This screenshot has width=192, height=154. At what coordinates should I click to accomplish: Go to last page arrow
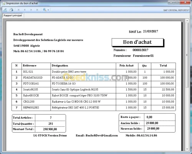(x=37, y=10)
